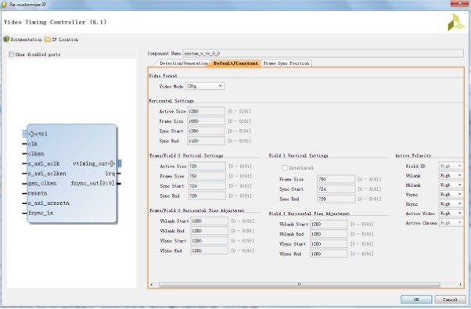
Task: Toggle the Interlaced checkbox
Action: [x=285, y=167]
